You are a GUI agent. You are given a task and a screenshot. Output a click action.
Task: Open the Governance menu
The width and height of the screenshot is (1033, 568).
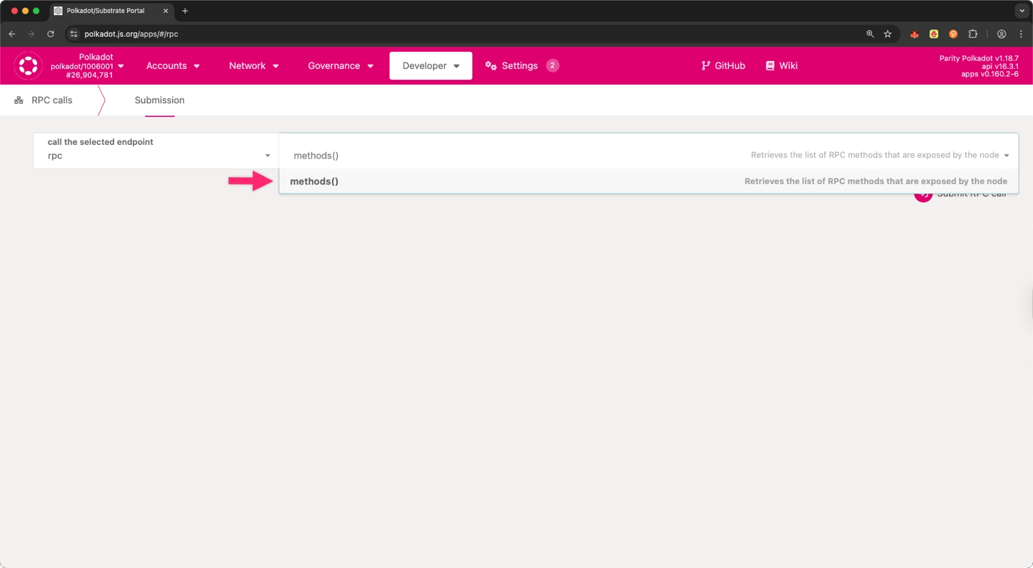point(340,66)
